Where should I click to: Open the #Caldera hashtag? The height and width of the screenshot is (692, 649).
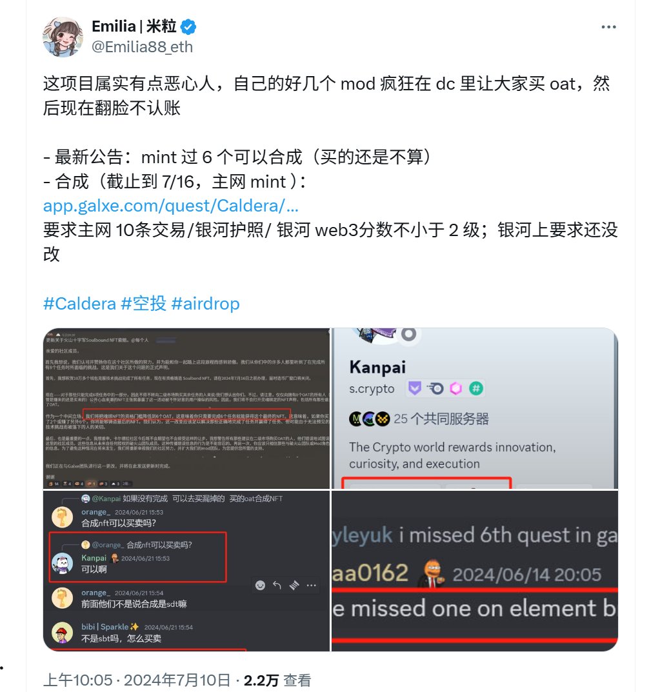pos(79,304)
